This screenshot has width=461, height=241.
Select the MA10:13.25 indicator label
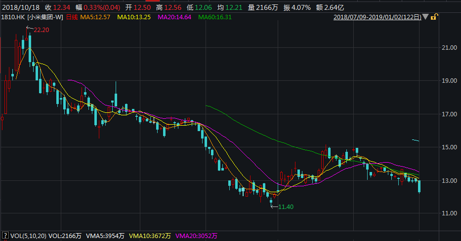click(x=134, y=17)
